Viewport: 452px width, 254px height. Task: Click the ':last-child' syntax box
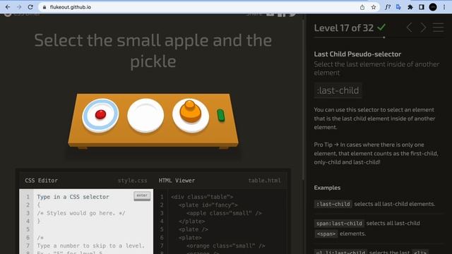tap(338, 90)
